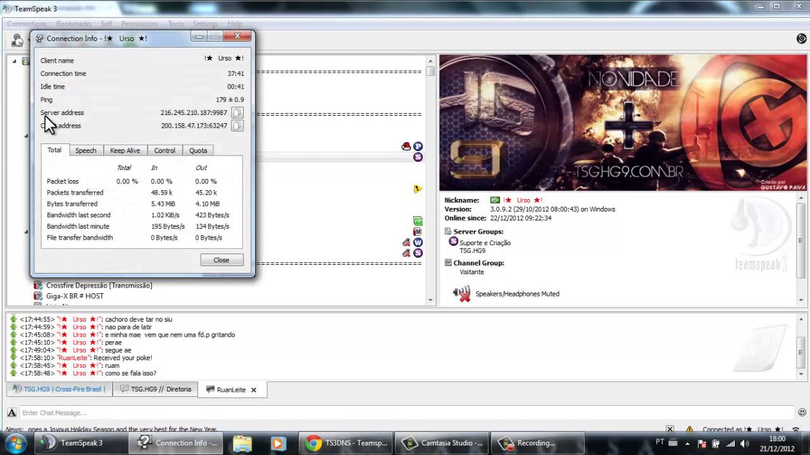810x455 pixels.
Task: Open the Connections menu
Action: point(27,24)
